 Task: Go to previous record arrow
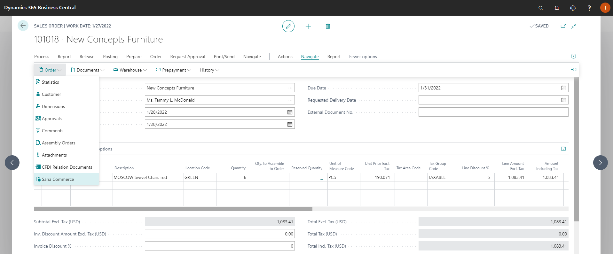click(x=12, y=163)
